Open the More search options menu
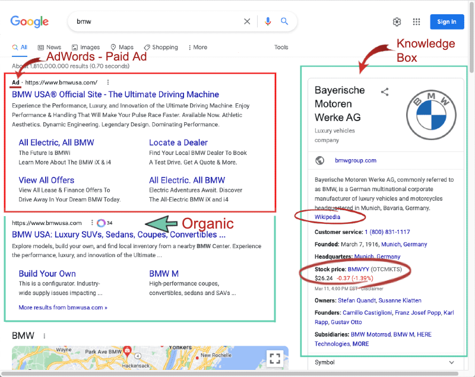The width and height of the screenshot is (475, 377). (198, 47)
